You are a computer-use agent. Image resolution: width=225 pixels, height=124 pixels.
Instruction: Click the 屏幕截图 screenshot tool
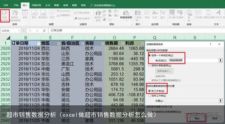64,15
